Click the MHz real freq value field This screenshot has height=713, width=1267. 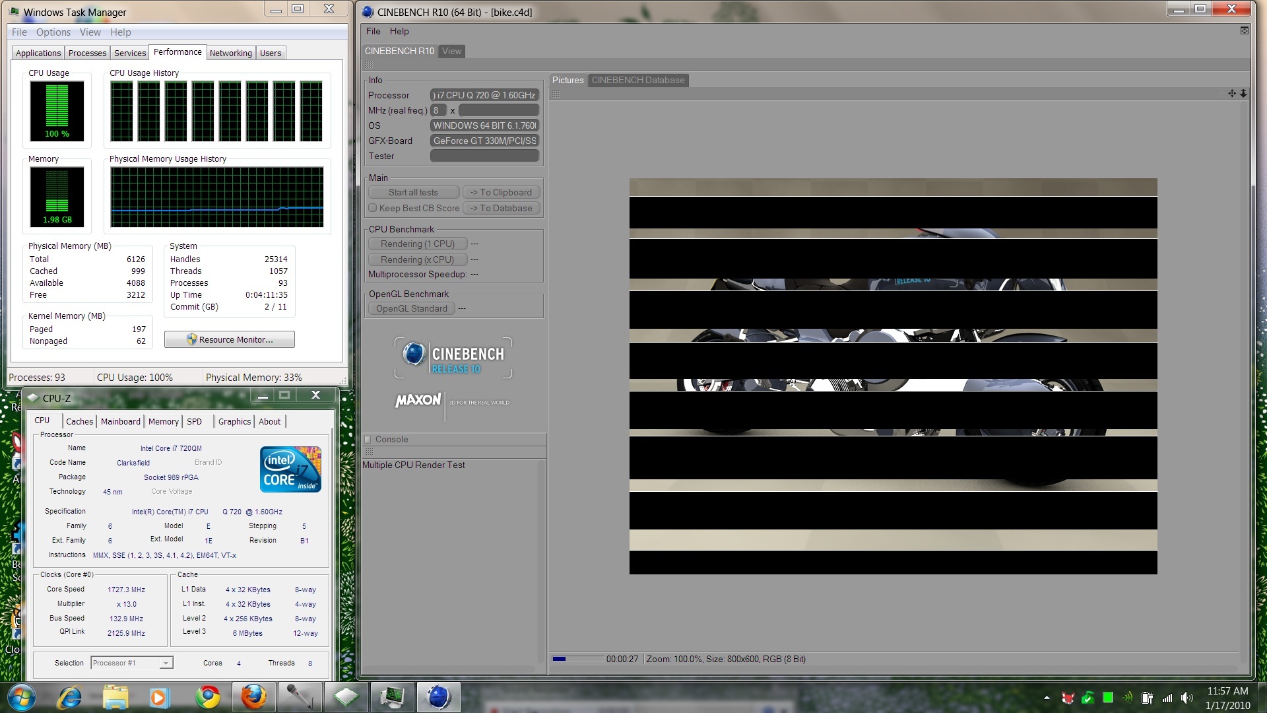click(498, 110)
